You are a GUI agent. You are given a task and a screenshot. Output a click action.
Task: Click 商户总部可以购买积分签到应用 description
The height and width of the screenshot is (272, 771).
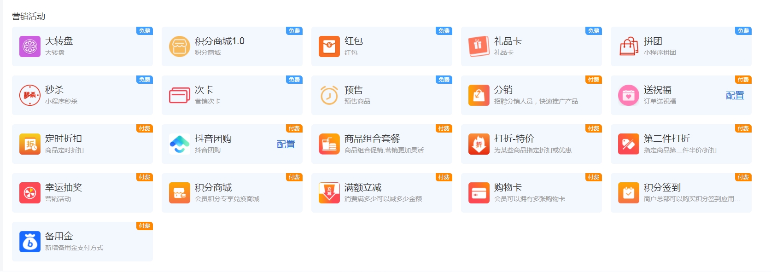(692, 199)
